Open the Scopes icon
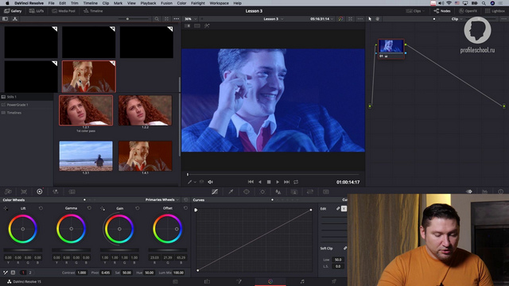This screenshot has width=509, height=286. pyautogui.click(x=484, y=191)
